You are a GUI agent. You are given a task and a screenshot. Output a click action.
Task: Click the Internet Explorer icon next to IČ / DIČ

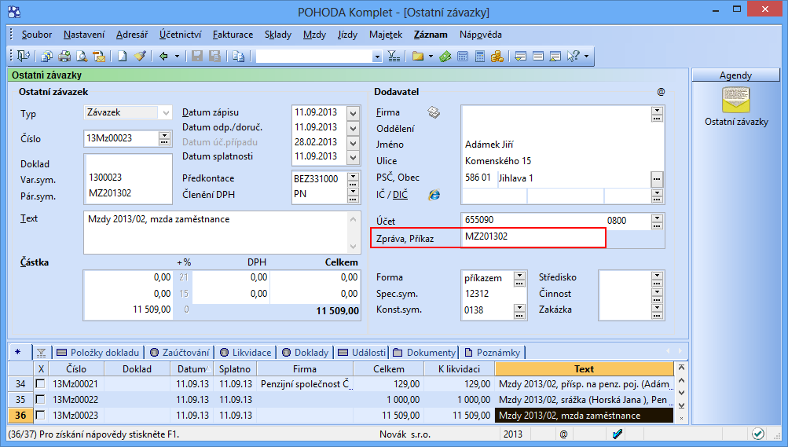click(x=434, y=194)
